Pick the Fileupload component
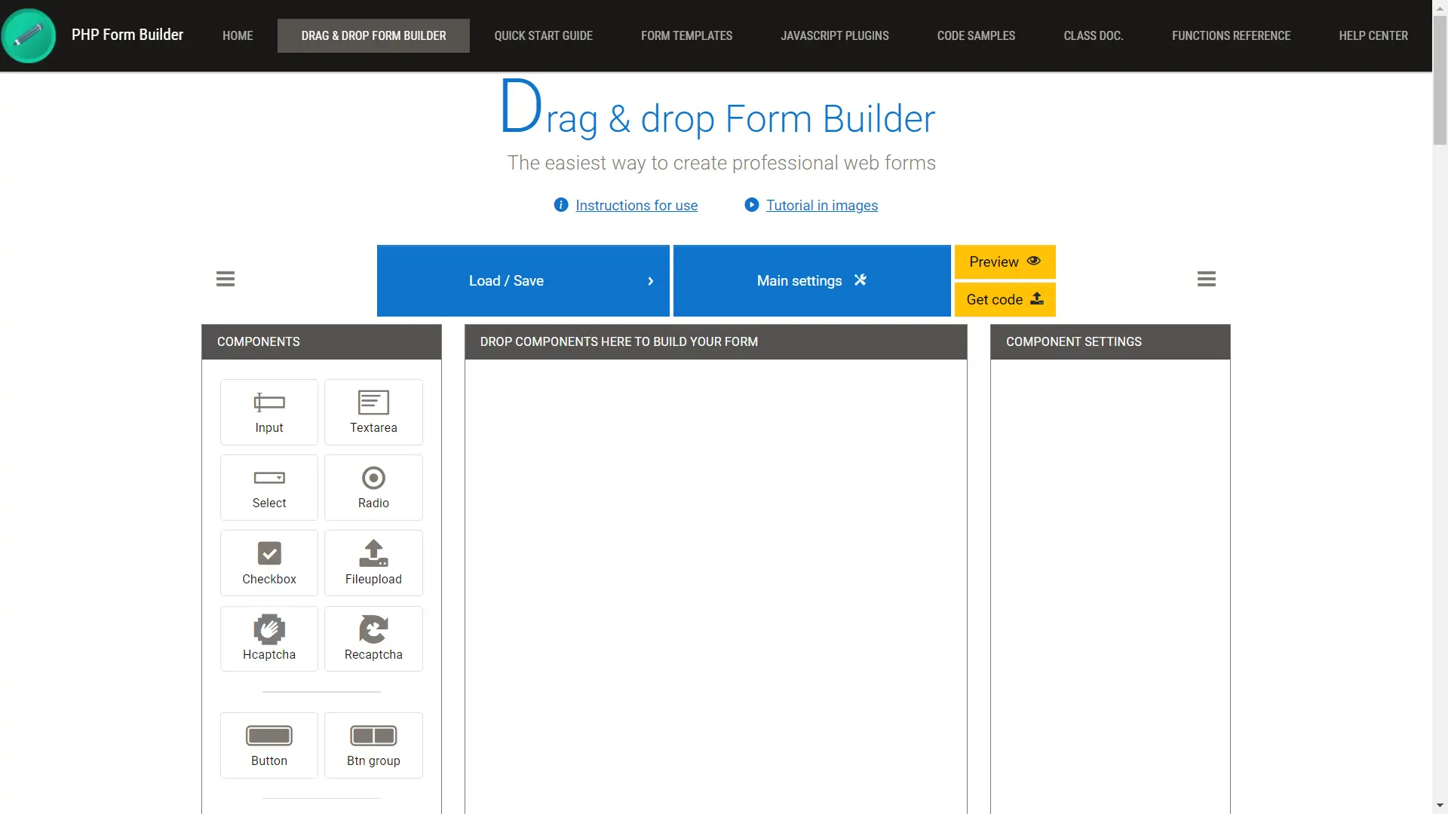This screenshot has width=1448, height=814. (373, 563)
